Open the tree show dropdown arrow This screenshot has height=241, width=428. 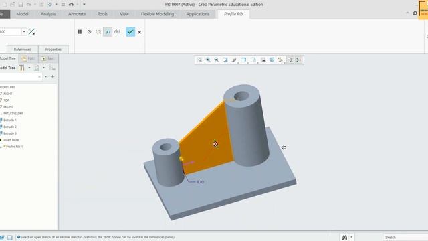tap(43, 68)
